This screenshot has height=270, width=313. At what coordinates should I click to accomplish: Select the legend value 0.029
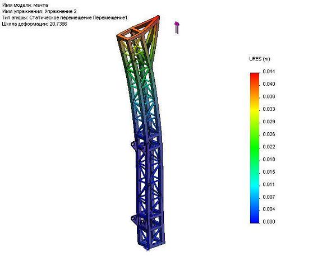tap(269, 122)
